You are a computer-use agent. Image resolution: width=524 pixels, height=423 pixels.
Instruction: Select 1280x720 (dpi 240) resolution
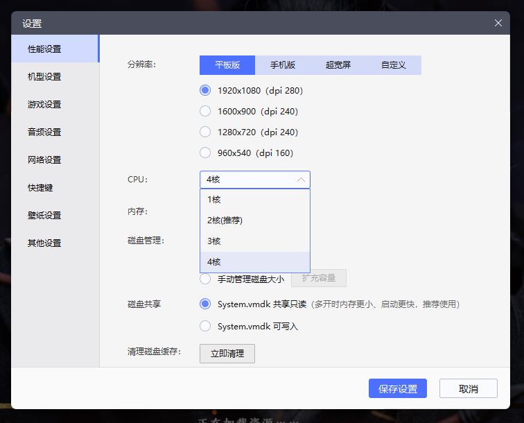coord(205,132)
